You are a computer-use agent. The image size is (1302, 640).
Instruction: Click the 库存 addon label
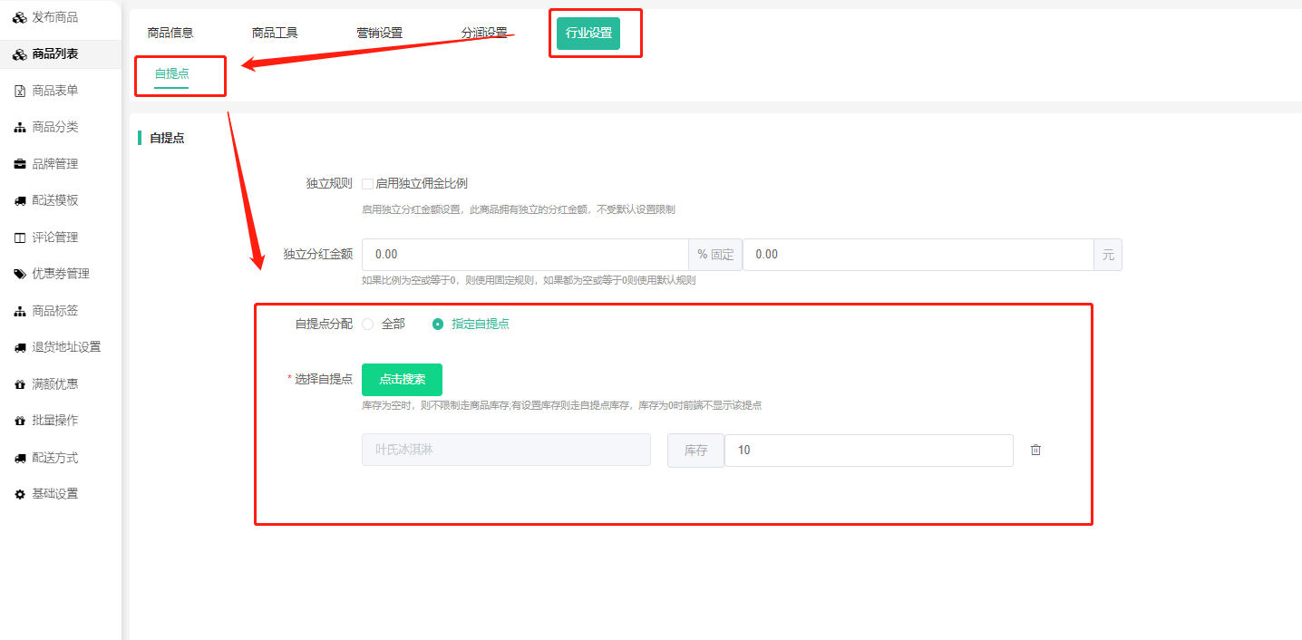click(695, 451)
